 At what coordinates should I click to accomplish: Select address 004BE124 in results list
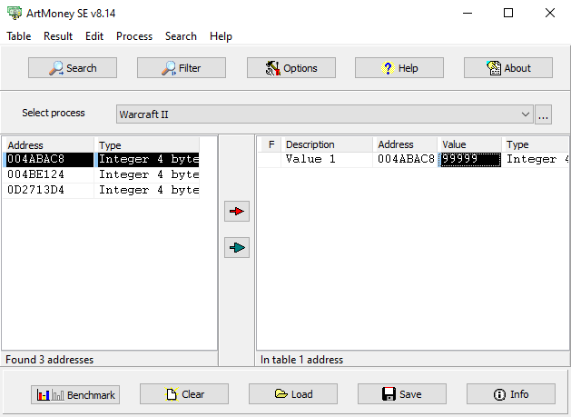[x=48, y=174]
